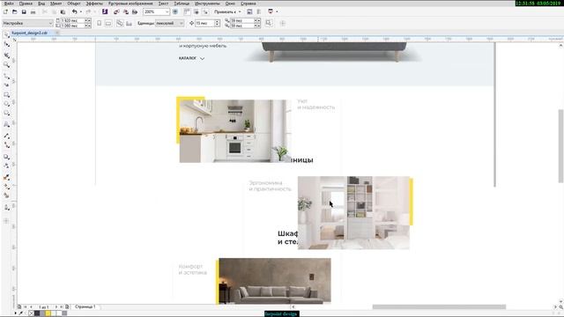Open the Help menu
The width and height of the screenshot is (564, 317).
point(249,4)
